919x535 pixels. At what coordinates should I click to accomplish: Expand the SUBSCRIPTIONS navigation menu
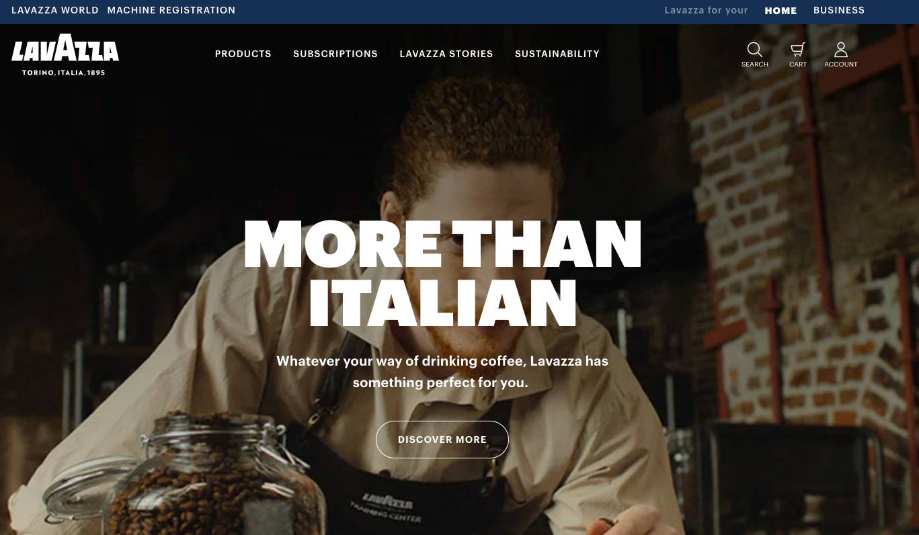[x=335, y=54]
